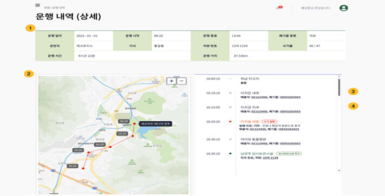Click the 16:25 time marker on the map
This screenshot has width=385, height=196.
[78, 150]
